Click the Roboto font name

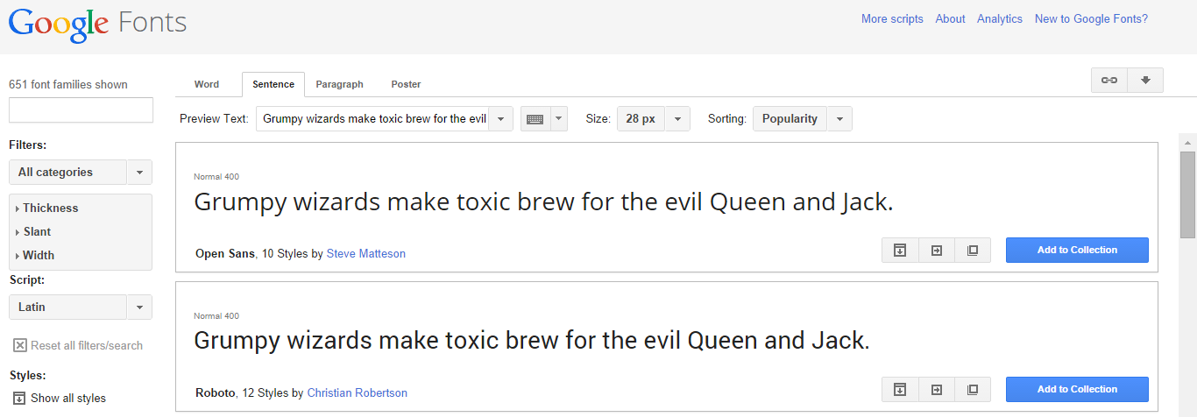[216, 392]
